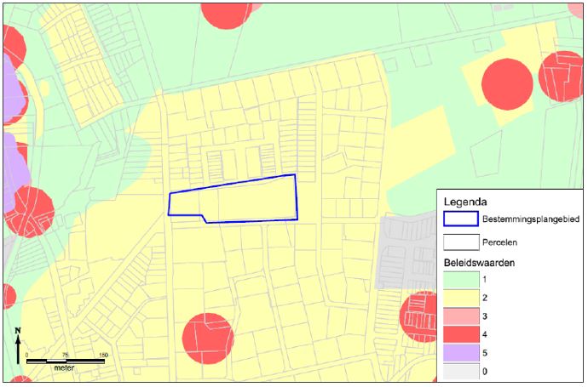The height and width of the screenshot is (387, 588).
Task: Click the north arrow symbol
Action: point(18,345)
